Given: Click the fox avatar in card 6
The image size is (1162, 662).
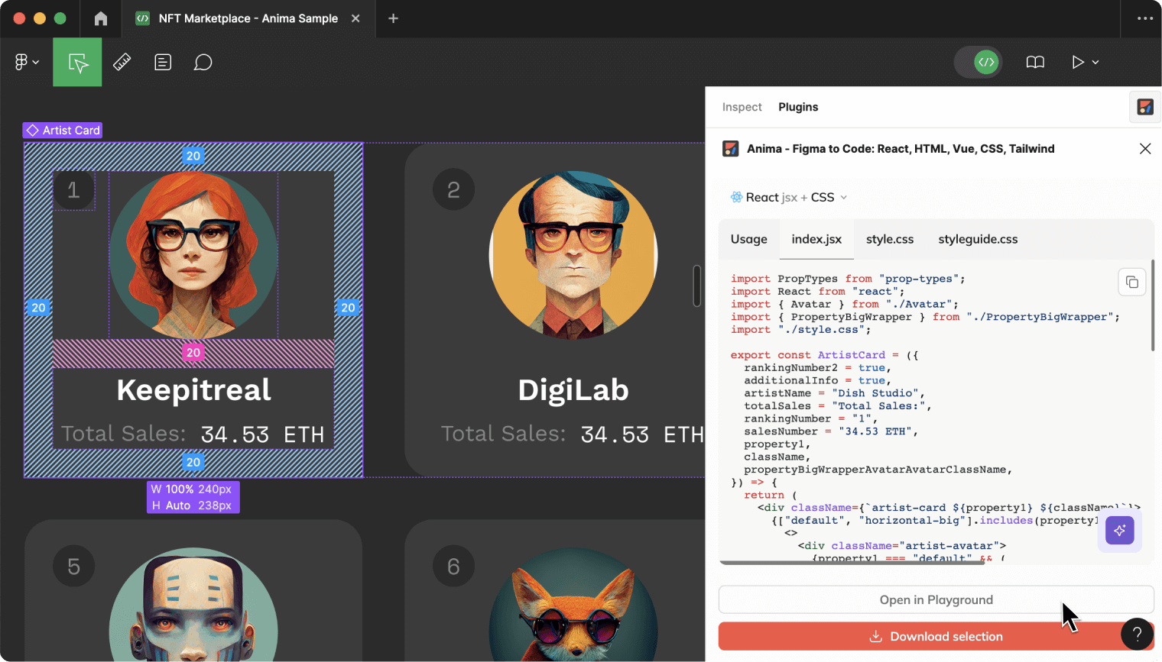Looking at the screenshot, I should 573,605.
